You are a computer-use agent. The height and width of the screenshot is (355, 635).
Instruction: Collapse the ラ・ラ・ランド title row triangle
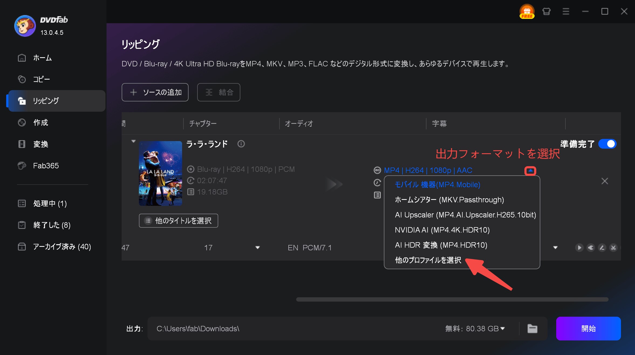pyautogui.click(x=133, y=141)
